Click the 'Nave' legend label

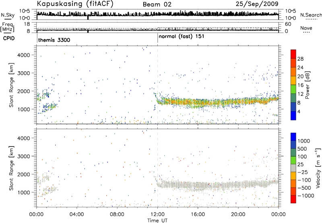306,28
